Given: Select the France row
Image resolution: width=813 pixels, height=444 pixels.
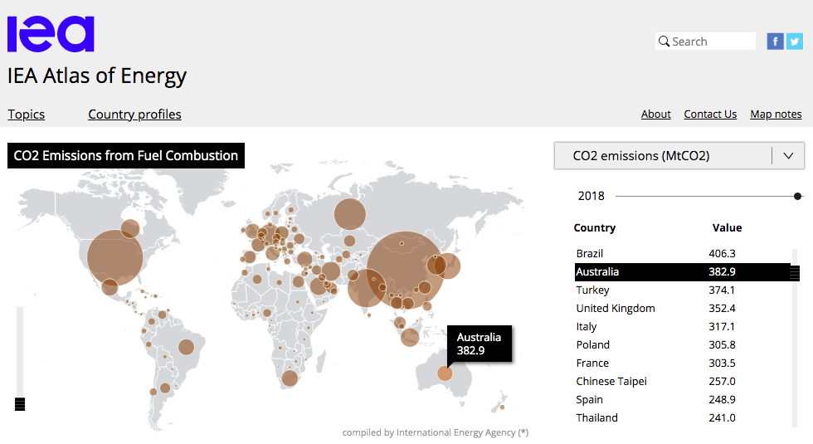Looking at the screenshot, I should coord(682,363).
